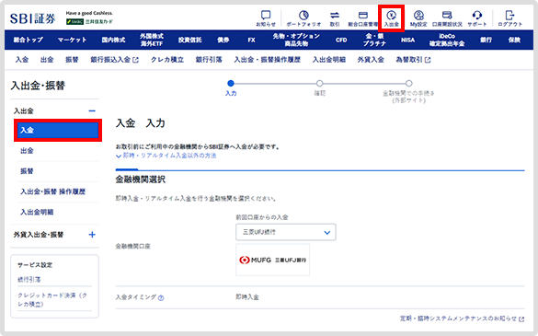This screenshot has width=538, height=336.
Task: Open the 三菱UFJ銀行 bank dropdown
Action: pos(285,232)
